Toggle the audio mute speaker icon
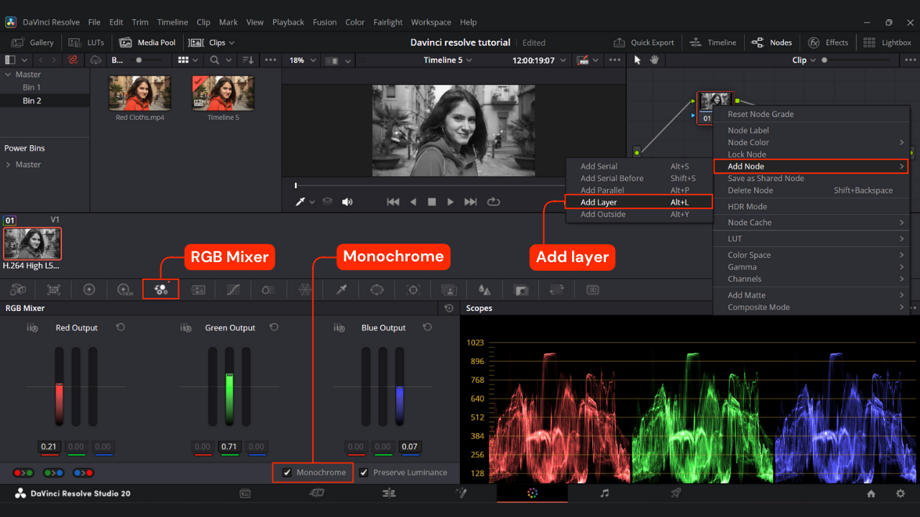The width and height of the screenshot is (920, 517). pos(347,202)
